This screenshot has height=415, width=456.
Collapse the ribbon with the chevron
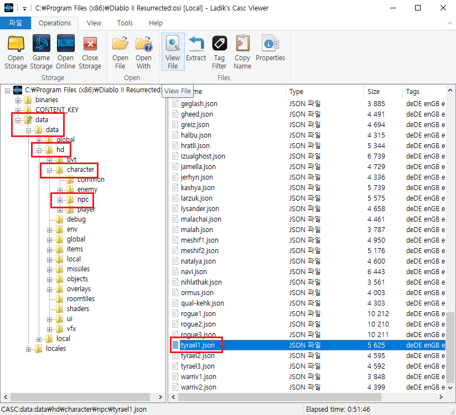pyautogui.click(x=449, y=23)
